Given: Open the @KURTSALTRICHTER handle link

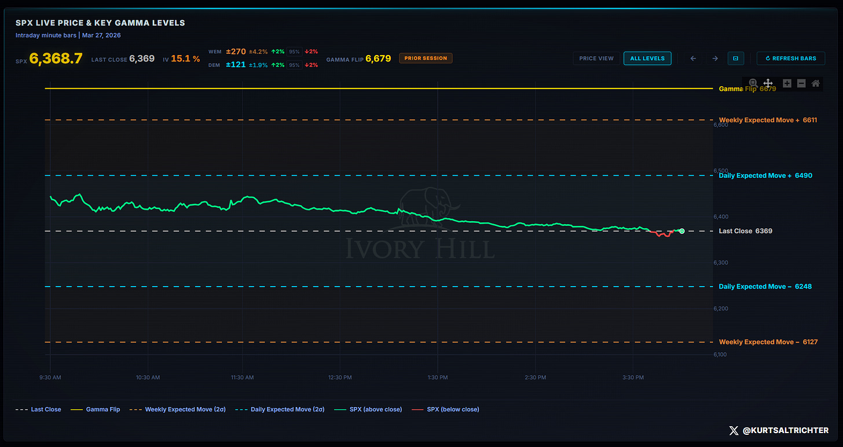Looking at the screenshot, I should (786, 431).
